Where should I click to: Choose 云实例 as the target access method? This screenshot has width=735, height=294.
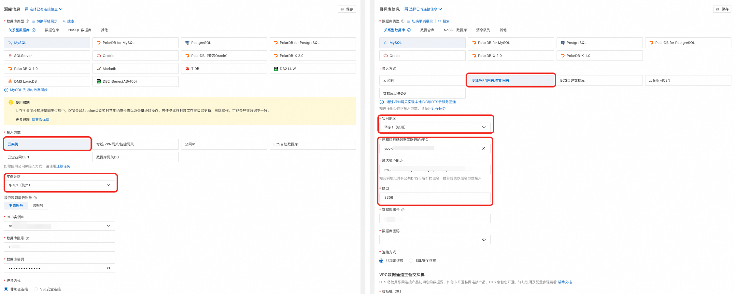422,80
